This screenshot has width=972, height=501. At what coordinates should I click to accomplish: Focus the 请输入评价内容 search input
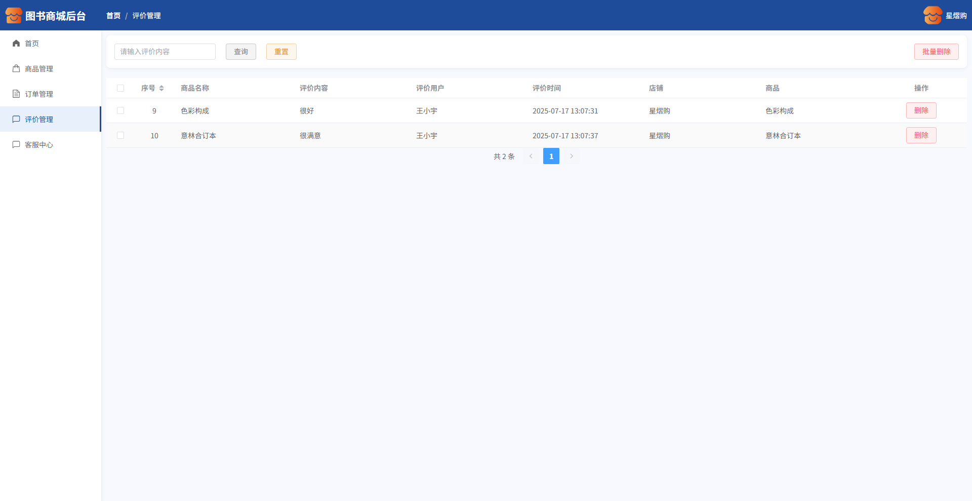[165, 52]
